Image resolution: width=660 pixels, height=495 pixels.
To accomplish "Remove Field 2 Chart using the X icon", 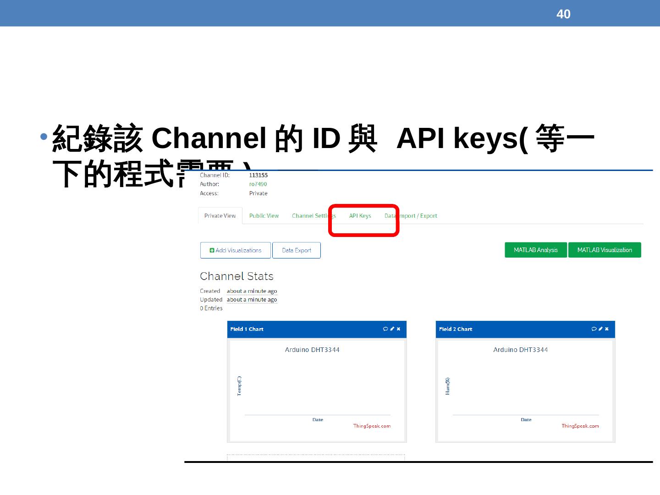I will (x=607, y=329).
